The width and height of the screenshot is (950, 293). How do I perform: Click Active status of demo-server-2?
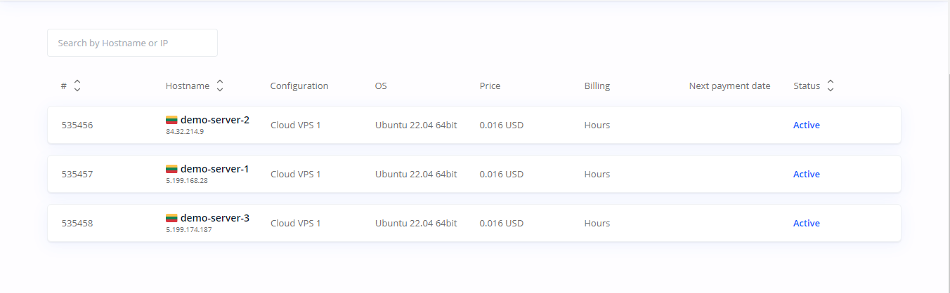pos(806,125)
